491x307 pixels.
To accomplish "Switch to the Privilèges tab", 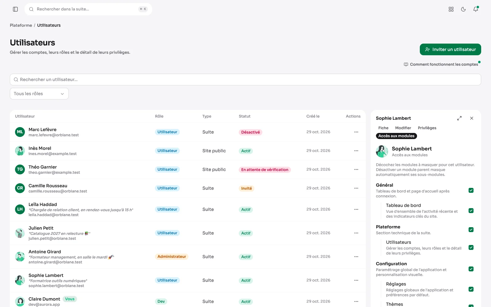I will click(427, 128).
